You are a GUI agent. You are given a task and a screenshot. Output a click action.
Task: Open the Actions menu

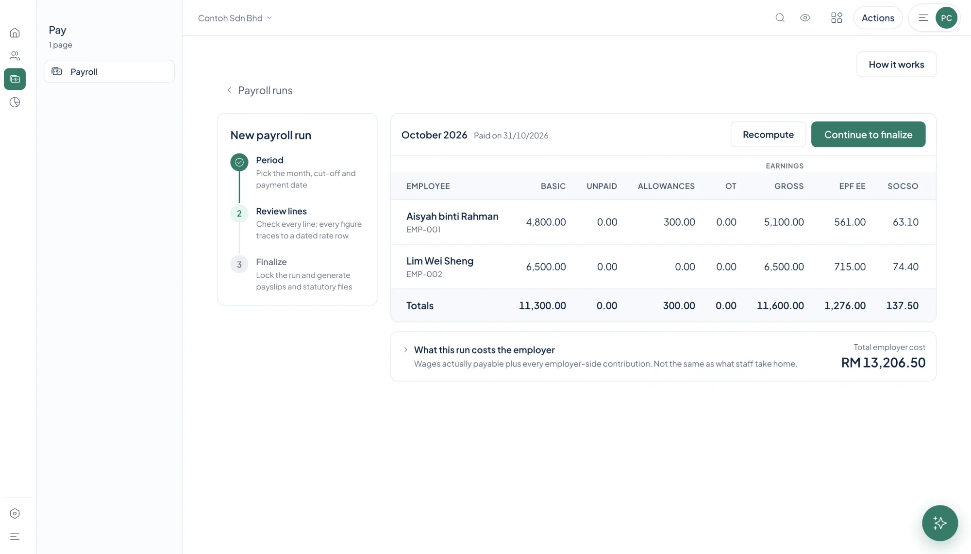pos(877,18)
